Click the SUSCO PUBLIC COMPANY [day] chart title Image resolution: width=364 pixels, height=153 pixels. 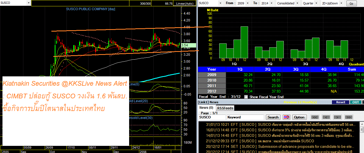[x=91, y=9]
